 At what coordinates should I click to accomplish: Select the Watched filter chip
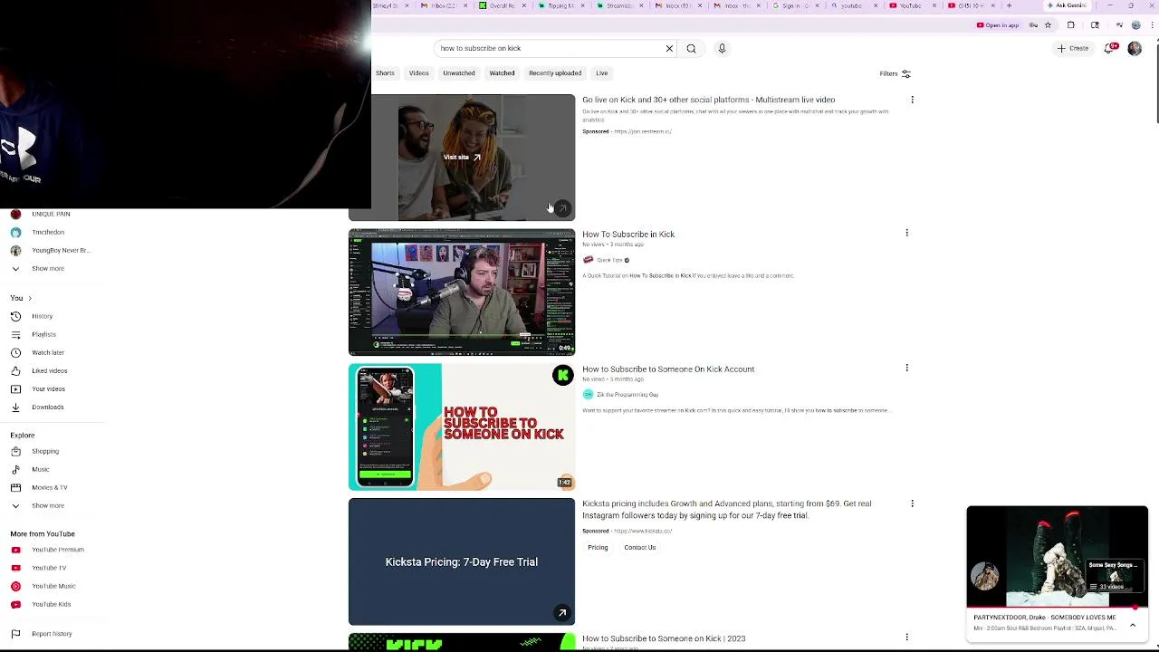502,73
